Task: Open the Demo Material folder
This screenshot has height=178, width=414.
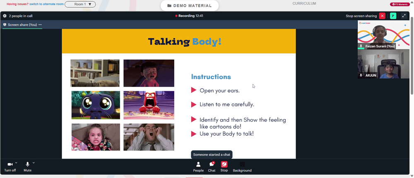Action: 190,5
